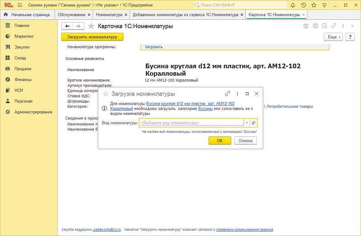Open dialog three-dot options menu
The width and height of the screenshot is (361, 236).
[237, 94]
